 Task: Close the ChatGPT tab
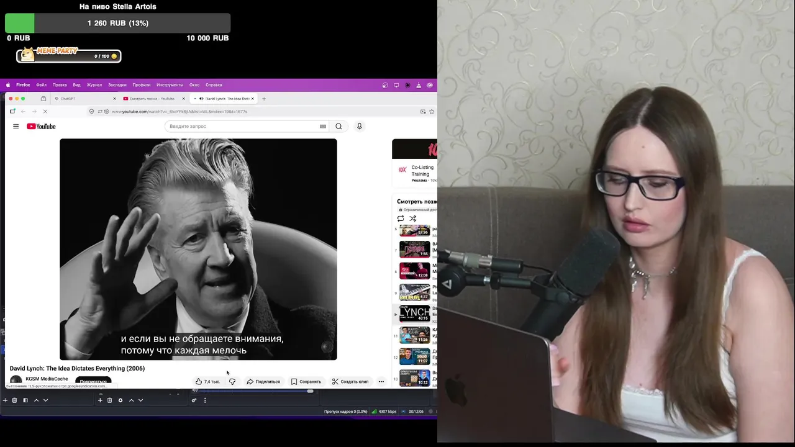click(x=114, y=99)
